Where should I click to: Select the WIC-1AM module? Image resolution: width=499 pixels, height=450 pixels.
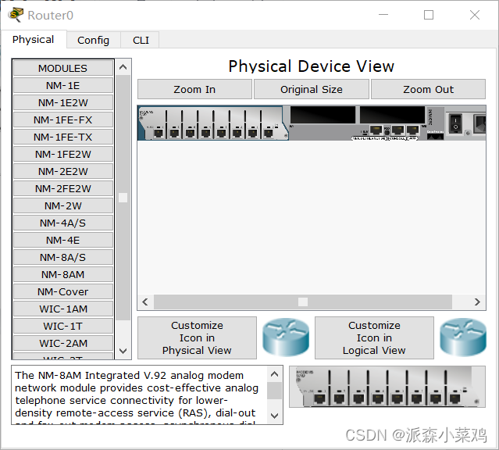click(x=63, y=309)
